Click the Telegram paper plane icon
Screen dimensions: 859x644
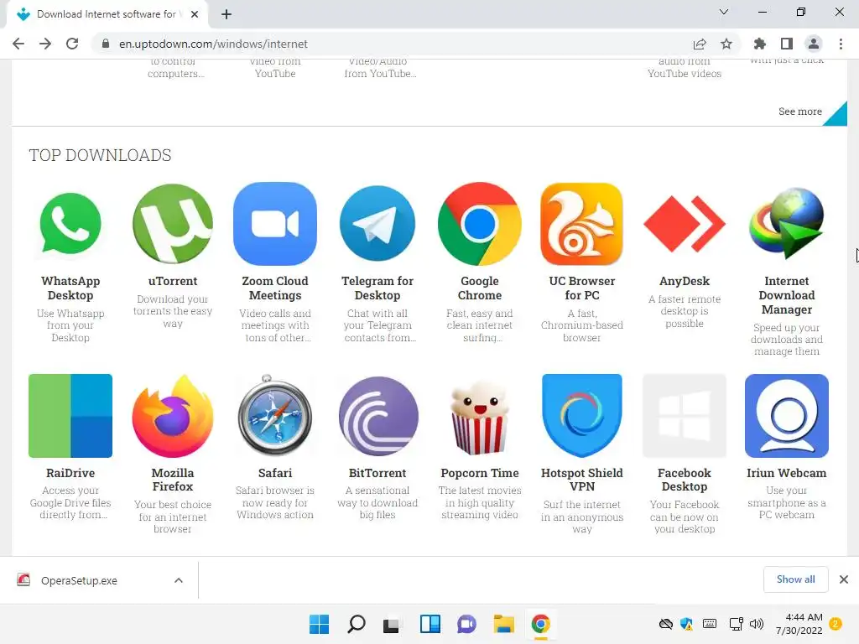click(x=377, y=223)
